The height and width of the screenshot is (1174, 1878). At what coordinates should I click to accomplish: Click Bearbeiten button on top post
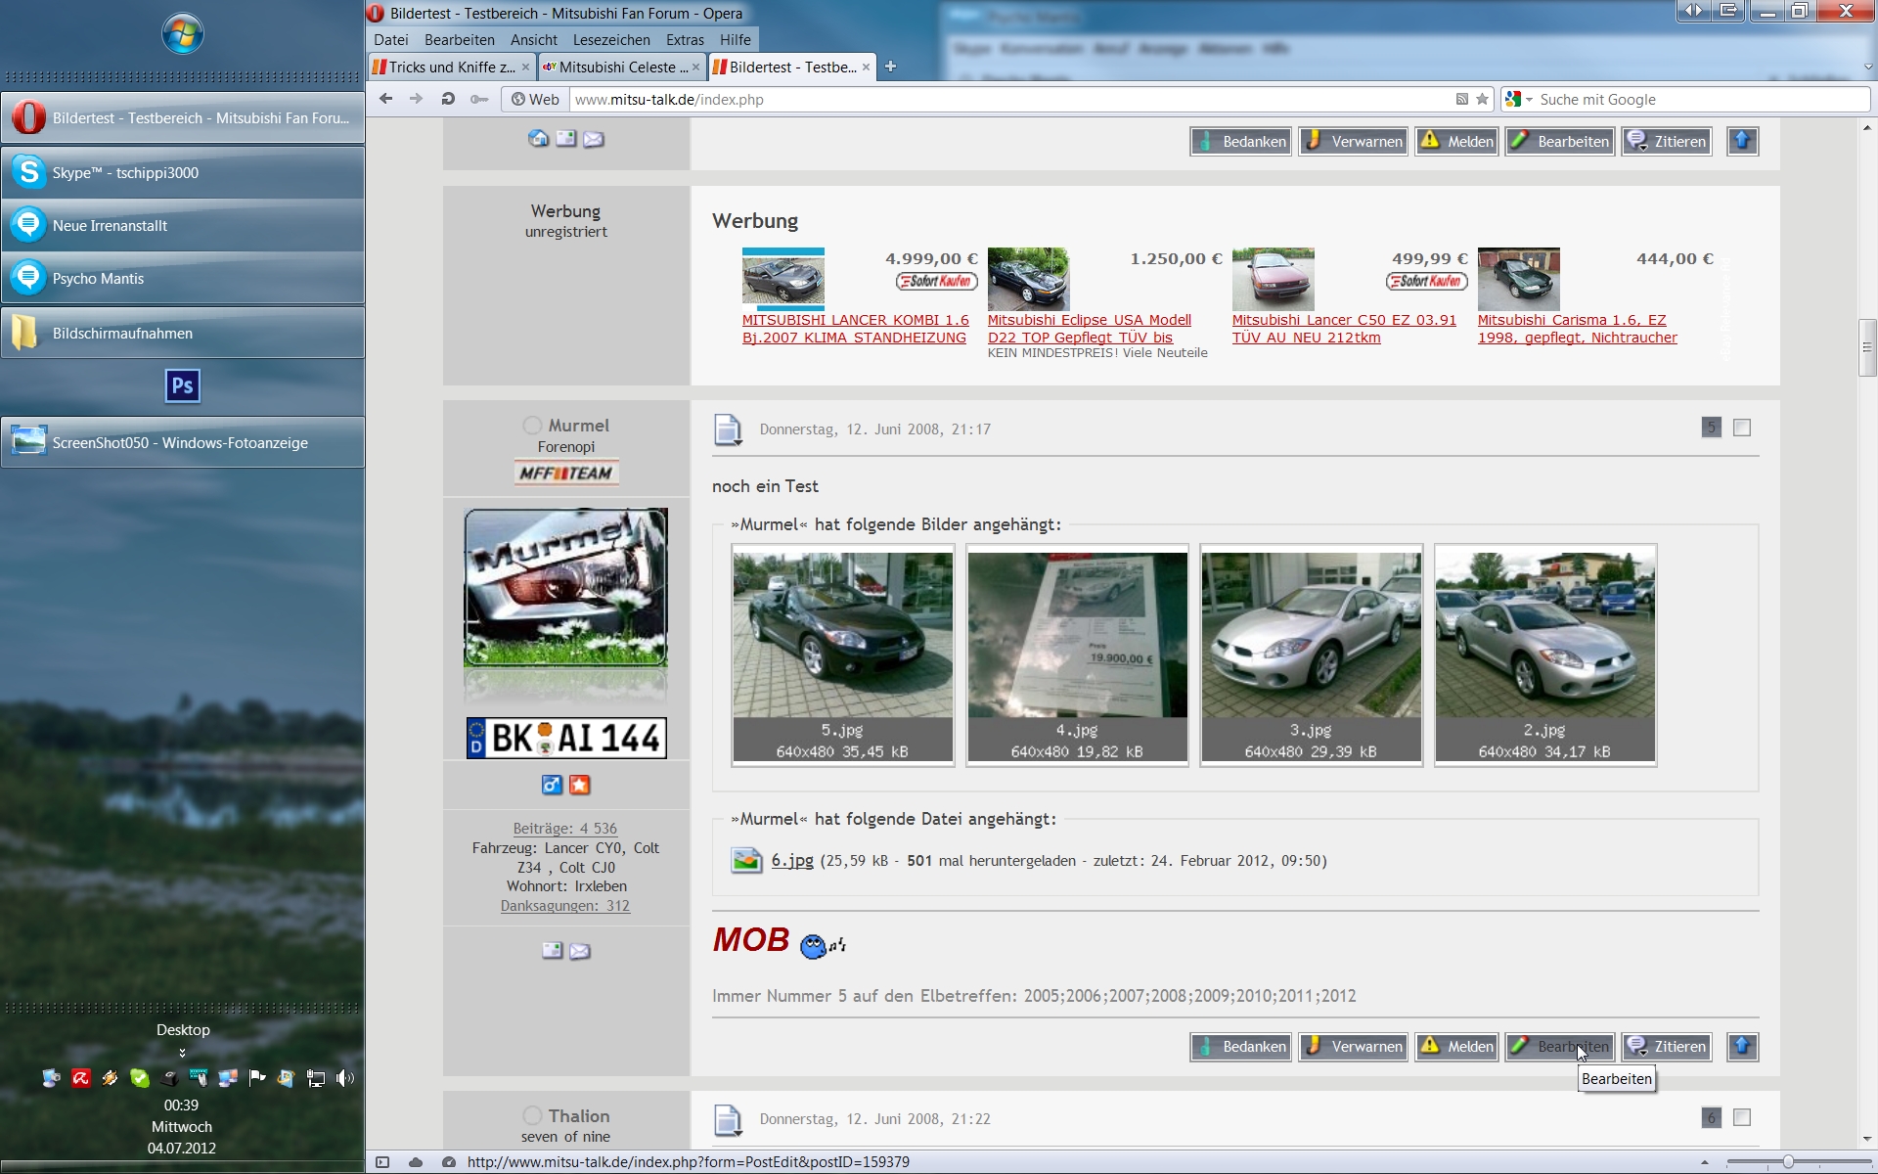[1559, 142]
